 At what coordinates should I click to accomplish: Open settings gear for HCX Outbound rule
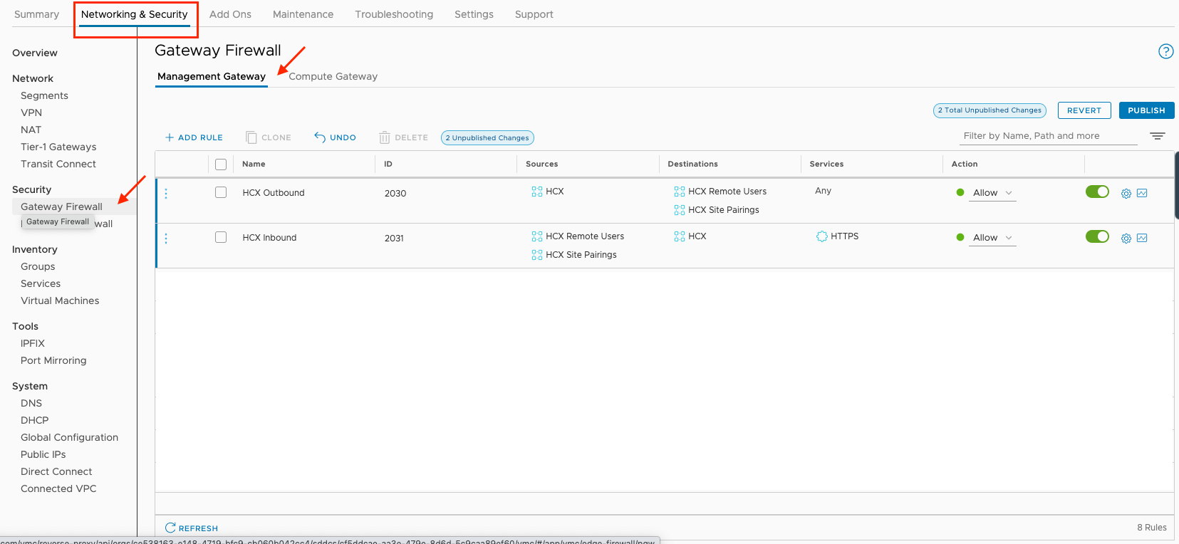(1126, 194)
